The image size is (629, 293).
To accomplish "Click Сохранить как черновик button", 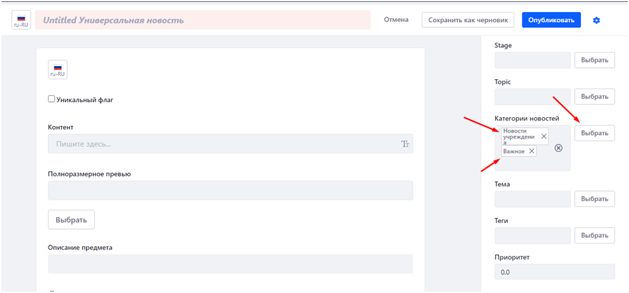I will (x=468, y=20).
